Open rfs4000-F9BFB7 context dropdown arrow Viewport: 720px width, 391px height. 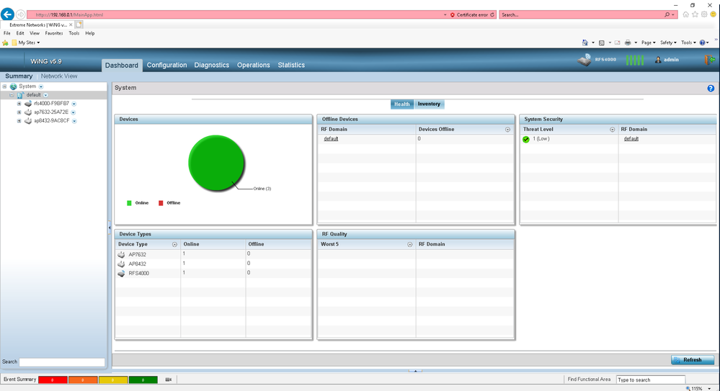point(74,104)
